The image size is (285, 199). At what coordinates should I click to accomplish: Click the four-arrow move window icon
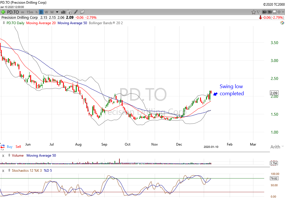tap(279, 12)
